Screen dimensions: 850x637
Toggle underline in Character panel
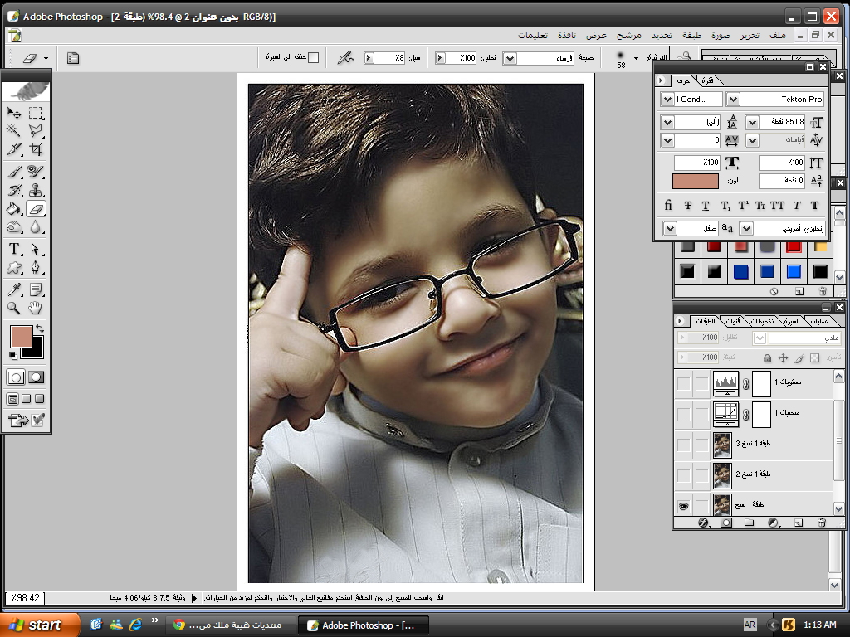coord(706,206)
